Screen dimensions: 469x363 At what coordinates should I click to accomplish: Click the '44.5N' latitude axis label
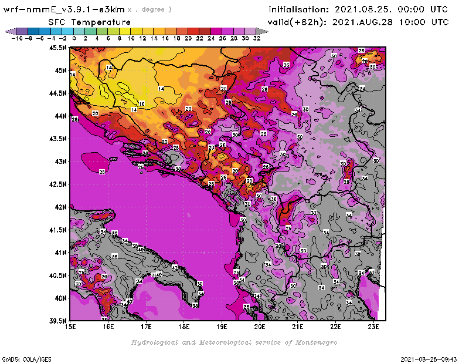pos(57,93)
